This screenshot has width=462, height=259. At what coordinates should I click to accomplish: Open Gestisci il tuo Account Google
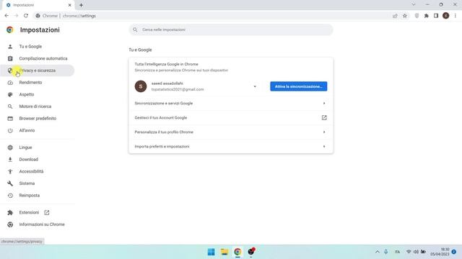tap(231, 118)
